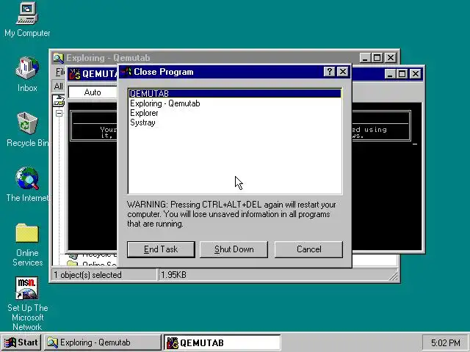The image size is (470, 352).
Task: Switch to Exploring - Qemutab taskbar button
Action: tap(103, 342)
